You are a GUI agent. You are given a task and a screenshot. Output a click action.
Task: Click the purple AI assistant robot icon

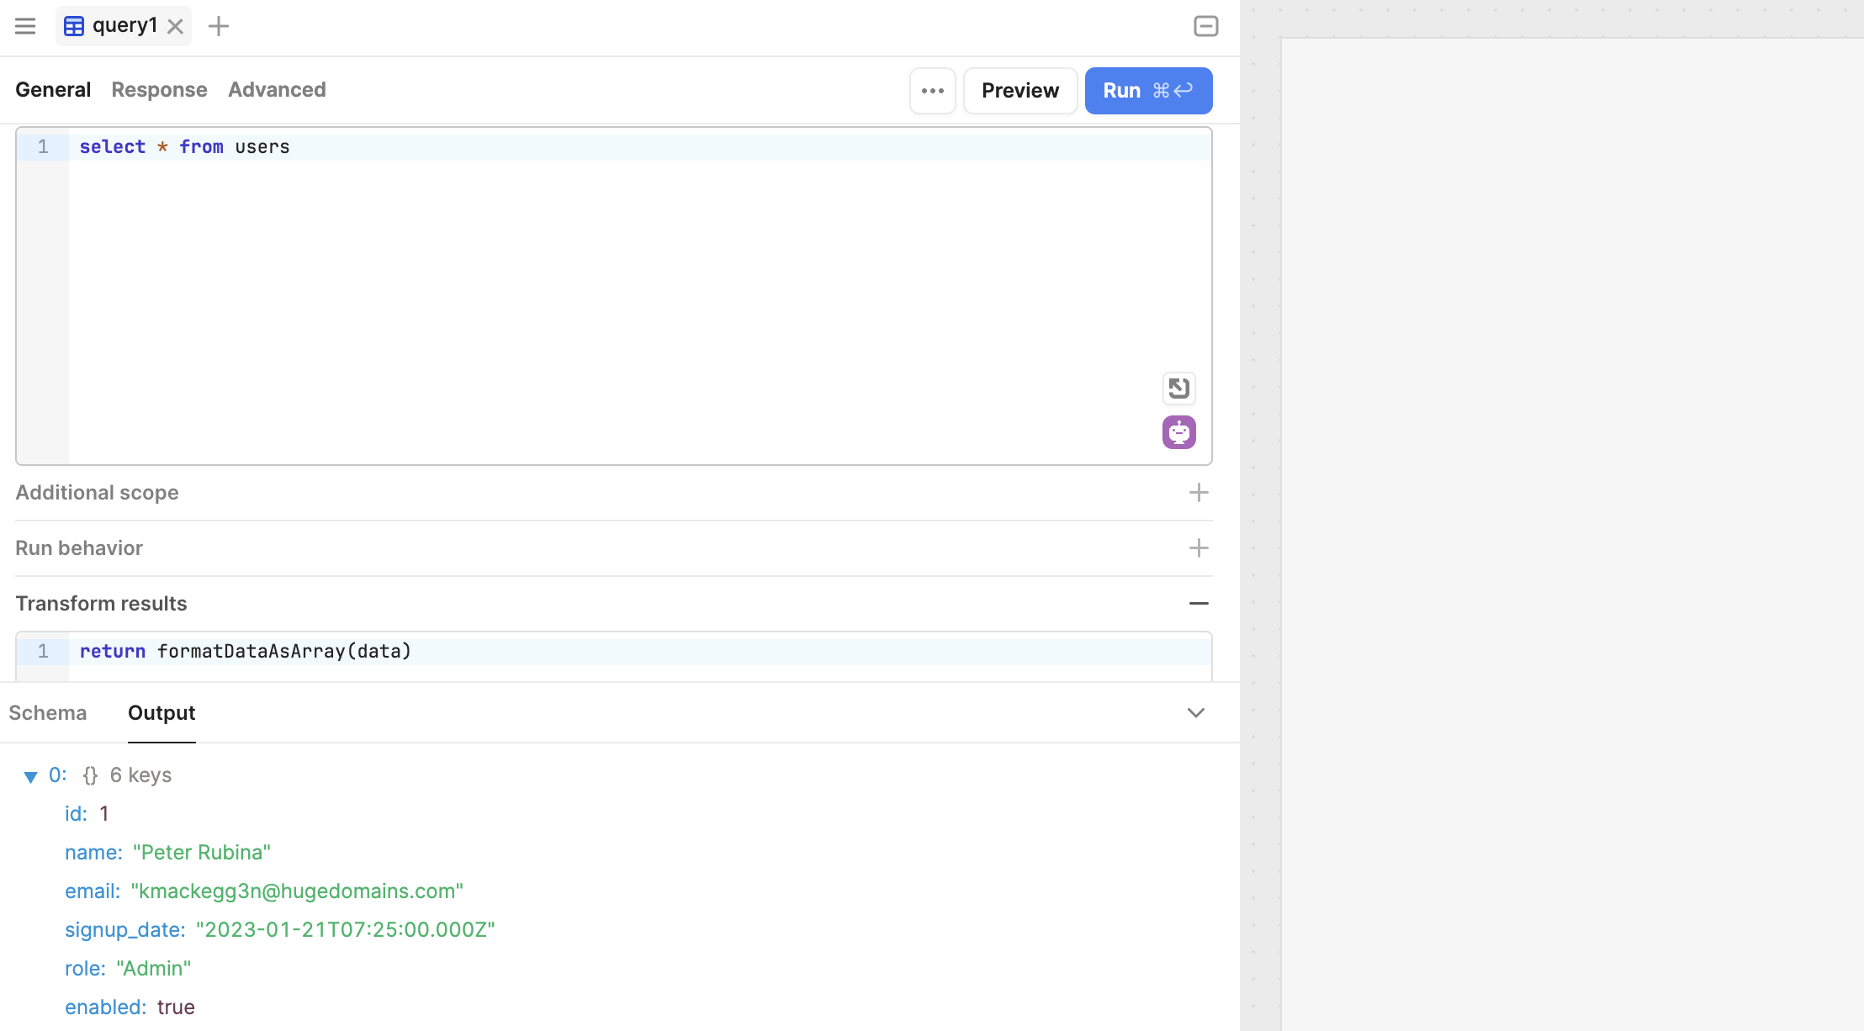point(1178,432)
